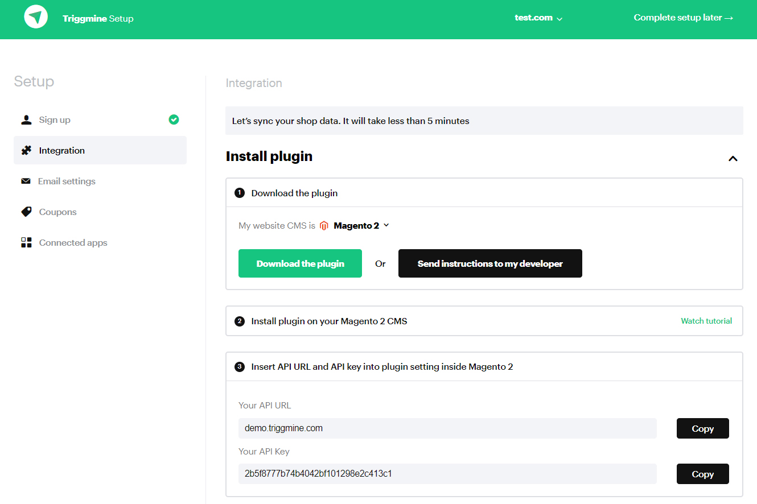The width and height of the screenshot is (757, 504).
Task: Click the Connected apps grid icon
Action: point(26,242)
